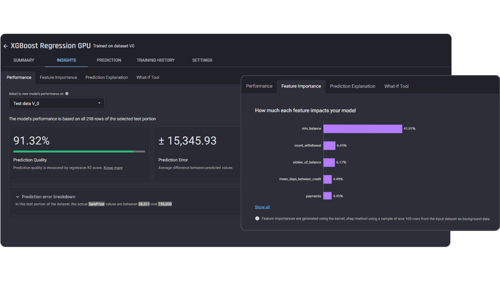Click the 'Trained on dataset V0' text
Image resolution: width=500 pixels, height=299 pixels.
114,46
